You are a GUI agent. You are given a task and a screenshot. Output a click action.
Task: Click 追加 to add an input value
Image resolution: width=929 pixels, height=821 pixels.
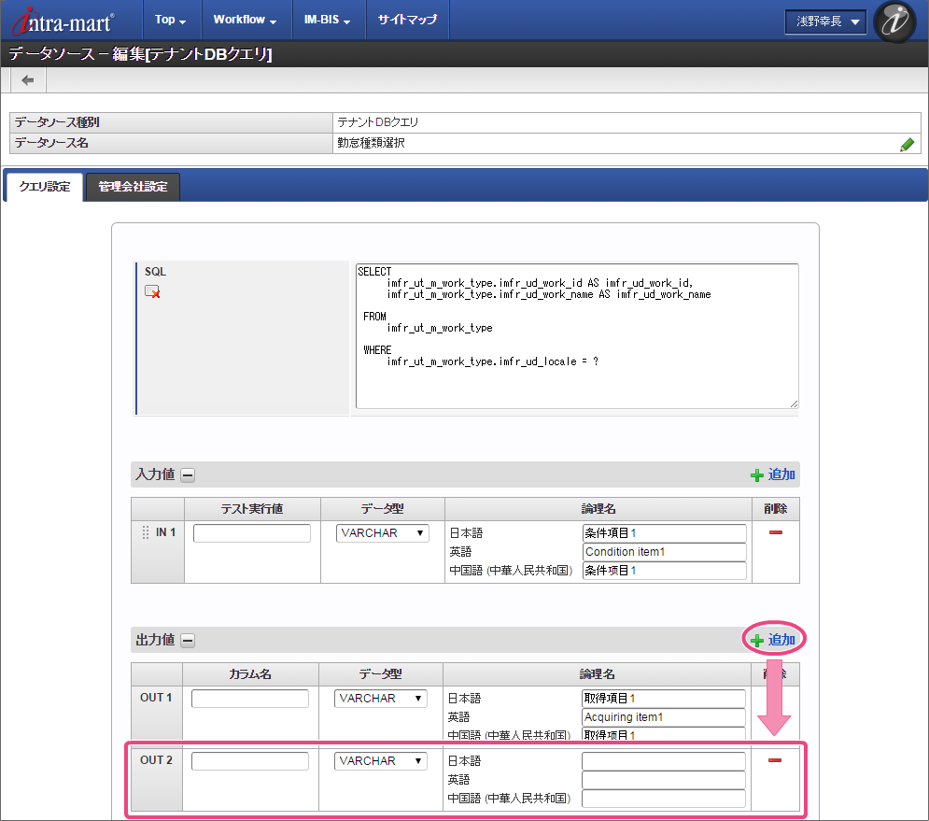[773, 474]
